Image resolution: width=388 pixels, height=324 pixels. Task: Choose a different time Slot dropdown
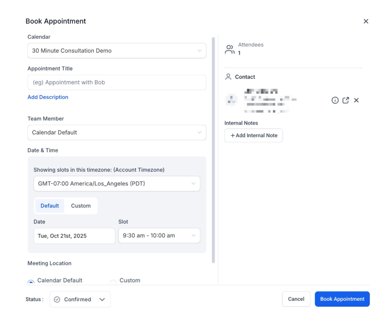tap(159, 236)
